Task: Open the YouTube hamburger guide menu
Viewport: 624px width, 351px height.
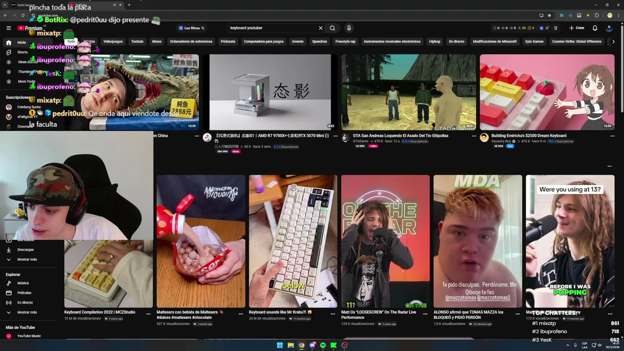Action: [8, 28]
